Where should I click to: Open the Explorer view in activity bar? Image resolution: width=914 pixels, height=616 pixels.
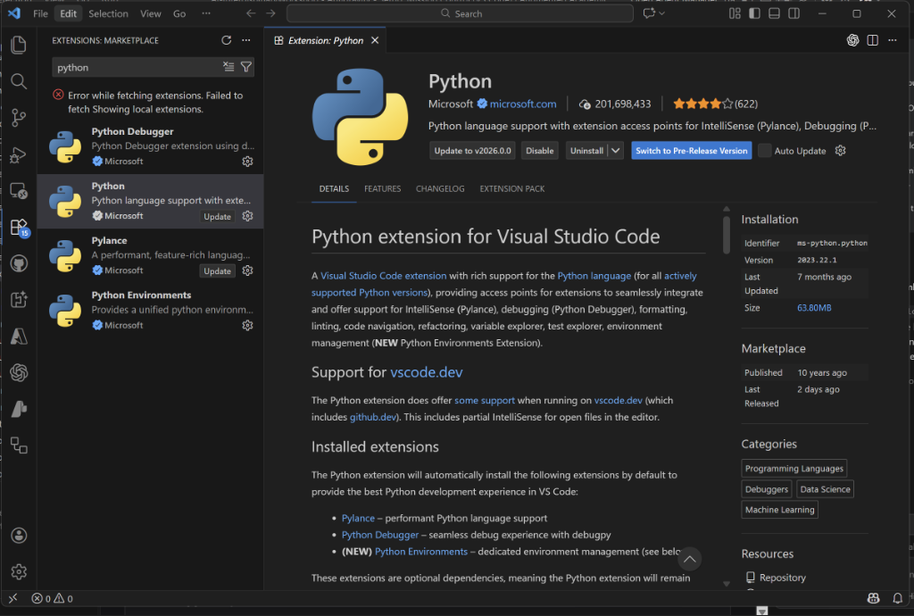19,45
